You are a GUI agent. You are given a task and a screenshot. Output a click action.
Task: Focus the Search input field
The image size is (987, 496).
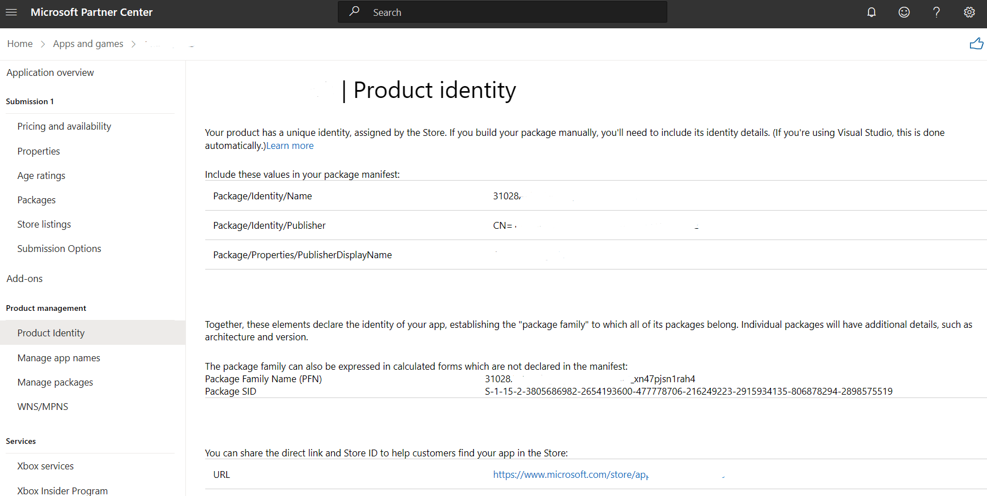502,12
